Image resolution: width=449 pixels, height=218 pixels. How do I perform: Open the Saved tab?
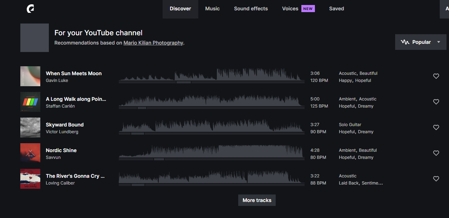tap(336, 9)
